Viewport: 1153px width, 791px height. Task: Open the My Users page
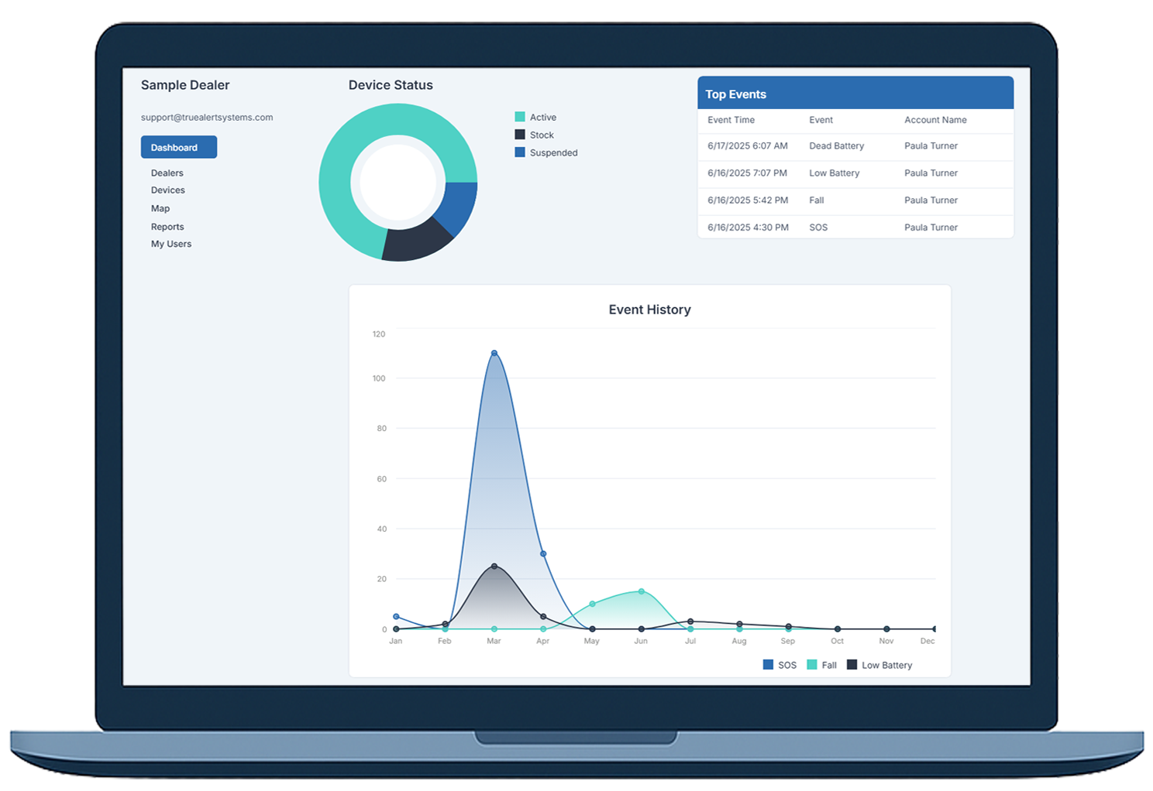pyautogui.click(x=171, y=244)
